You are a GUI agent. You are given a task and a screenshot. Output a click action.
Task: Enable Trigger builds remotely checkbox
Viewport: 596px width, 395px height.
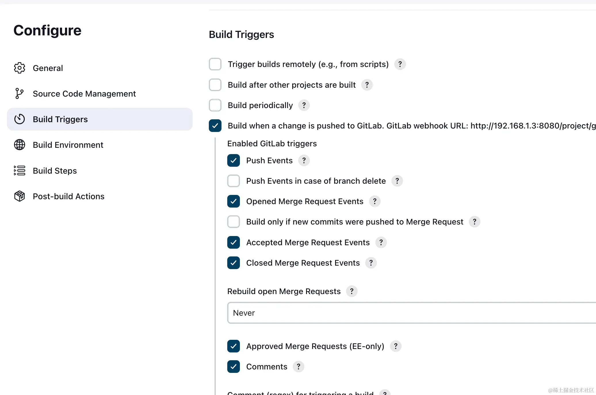coord(215,64)
